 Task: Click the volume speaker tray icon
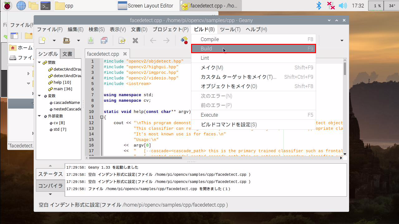(x=343, y=6)
